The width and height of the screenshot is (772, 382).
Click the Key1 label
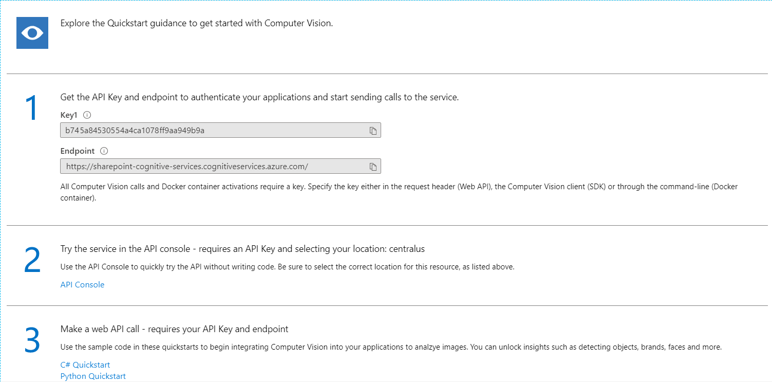pos(69,115)
